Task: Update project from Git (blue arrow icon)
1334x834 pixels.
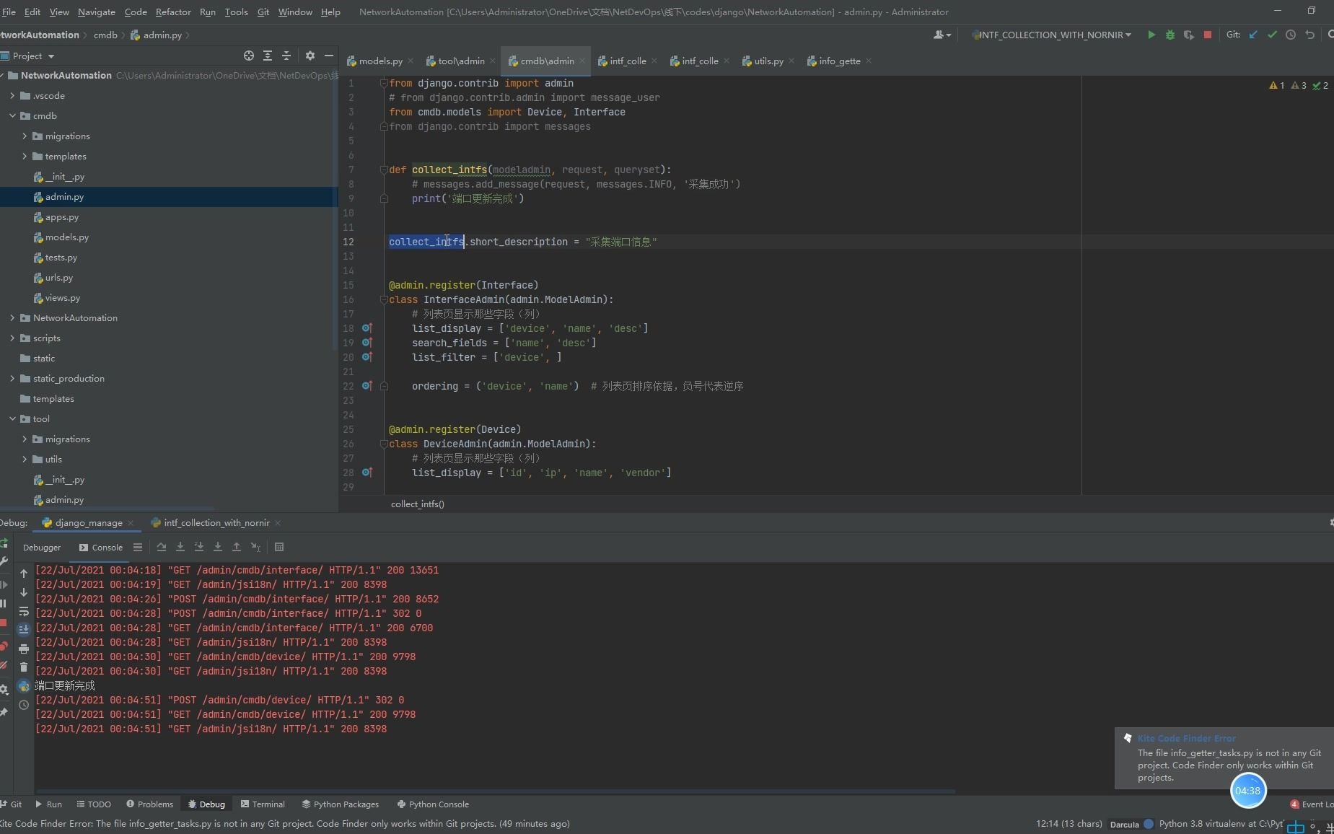Action: tap(1253, 35)
